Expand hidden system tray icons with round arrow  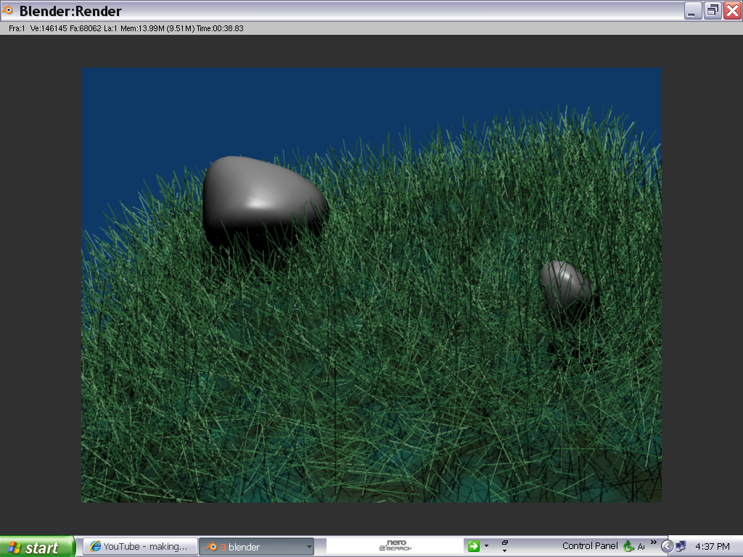[667, 546]
